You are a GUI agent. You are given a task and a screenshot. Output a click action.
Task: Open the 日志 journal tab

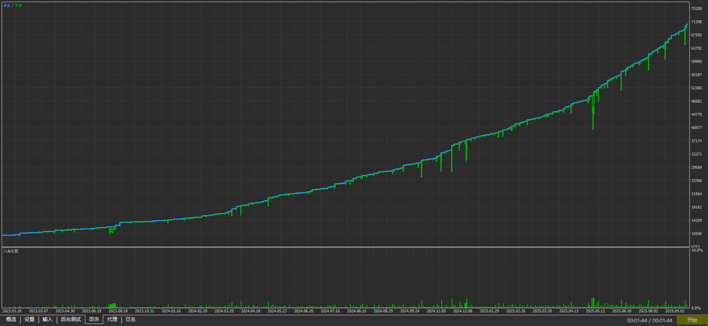(130, 319)
